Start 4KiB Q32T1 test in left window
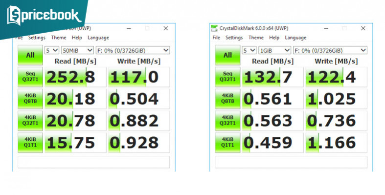 pyautogui.click(x=30, y=121)
